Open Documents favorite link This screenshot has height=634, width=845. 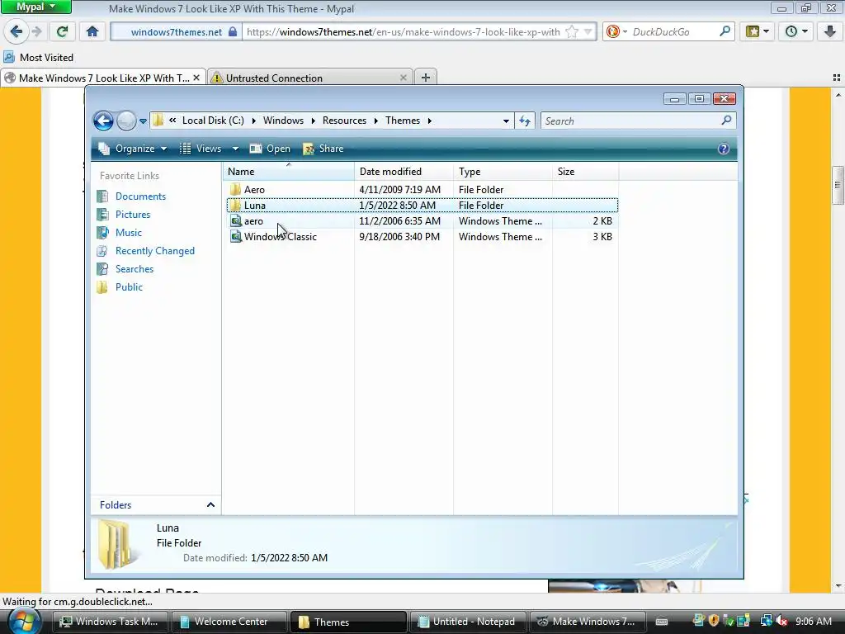140,196
